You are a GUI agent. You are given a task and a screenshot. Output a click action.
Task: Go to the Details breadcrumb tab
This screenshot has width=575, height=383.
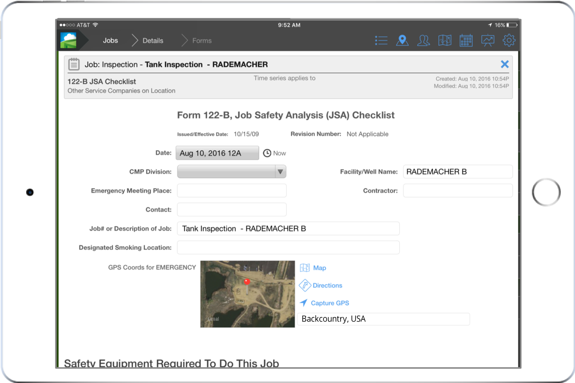point(153,41)
